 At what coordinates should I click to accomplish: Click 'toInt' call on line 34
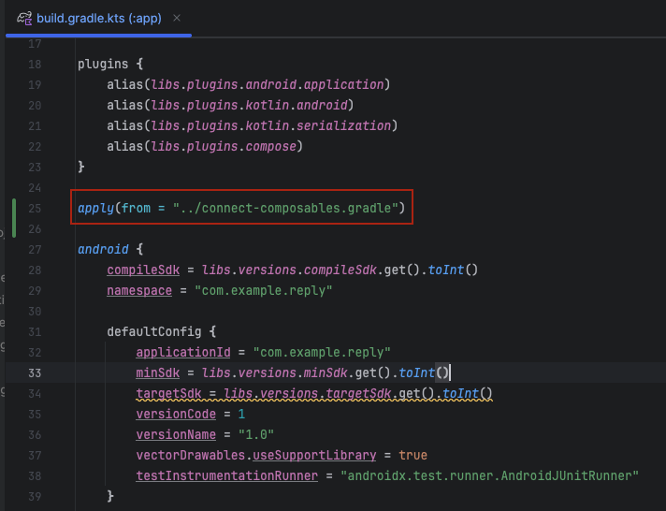460,394
